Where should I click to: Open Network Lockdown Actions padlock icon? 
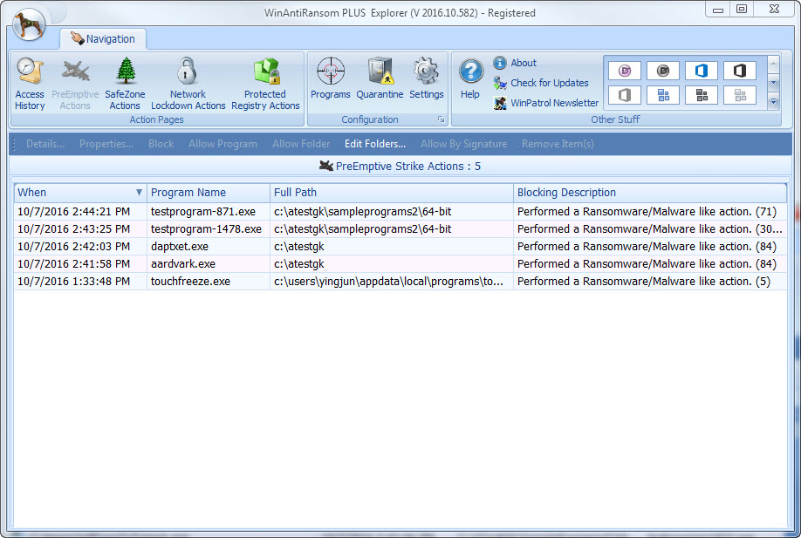pos(187,71)
